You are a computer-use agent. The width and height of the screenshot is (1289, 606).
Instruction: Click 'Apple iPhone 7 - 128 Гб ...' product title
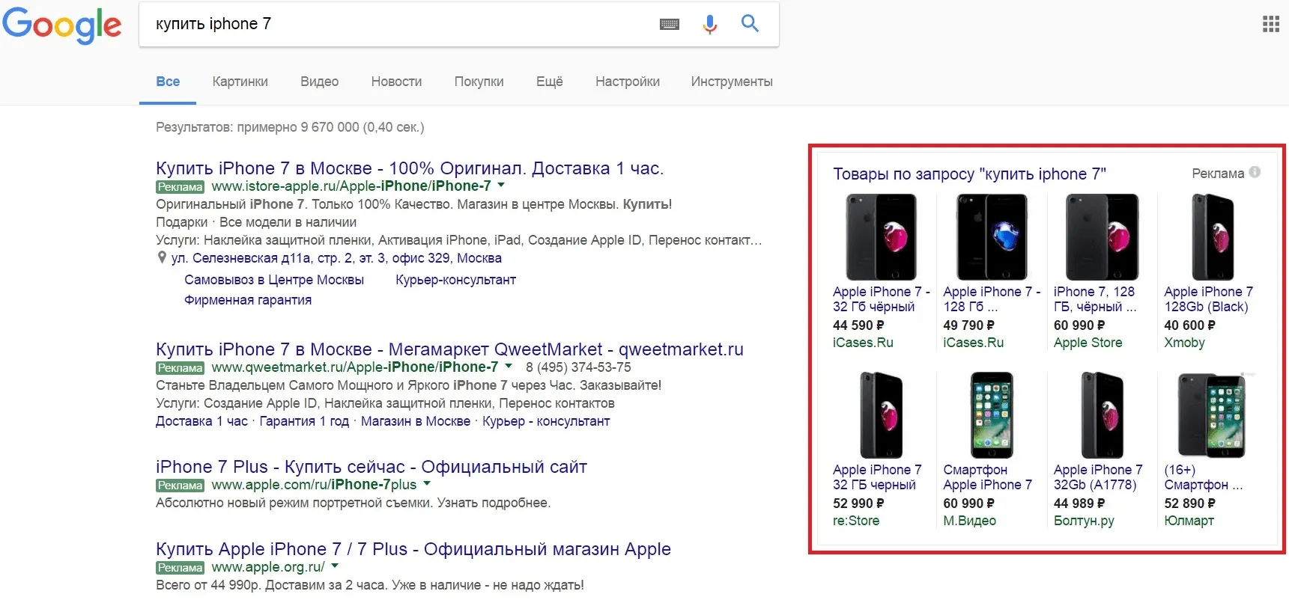pos(992,299)
